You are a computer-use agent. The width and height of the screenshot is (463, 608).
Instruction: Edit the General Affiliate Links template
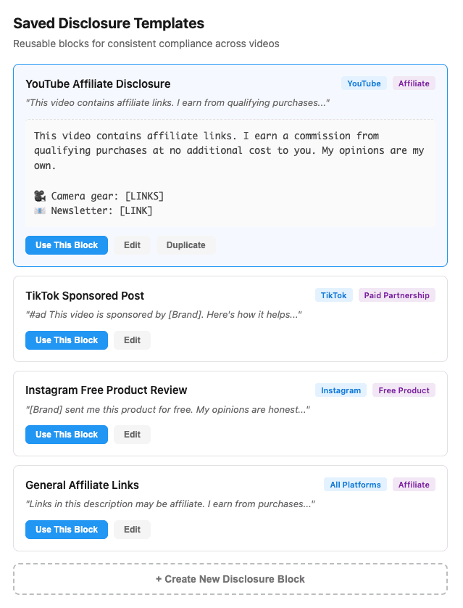click(x=132, y=530)
